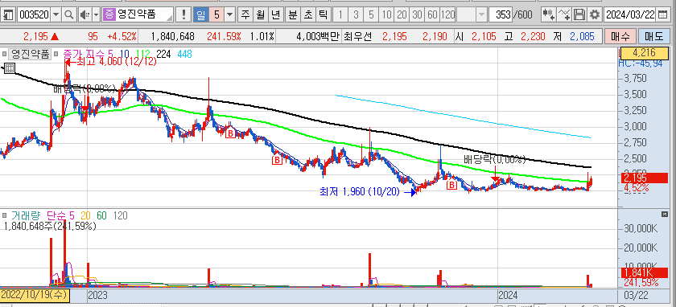The width and height of the screenshot is (676, 307).
Task: Click the 4,003백만 trading value text
Action: [x=318, y=37]
